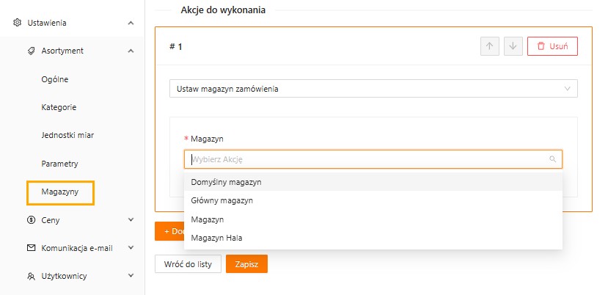Expand the Komunikacja e-mail chevron
This screenshot has width=608, height=295.
click(x=131, y=248)
